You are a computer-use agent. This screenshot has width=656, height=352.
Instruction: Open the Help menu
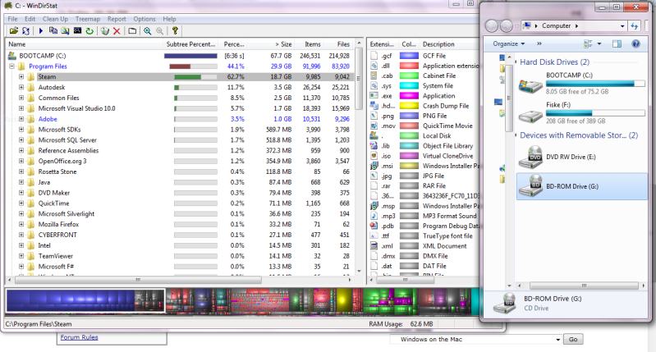(169, 19)
